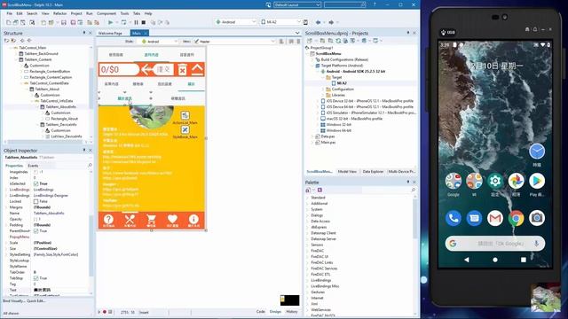This screenshot has height=319, width=568.
Task: Click the Name property value TabItem_AboutInfo
Action: [49, 213]
